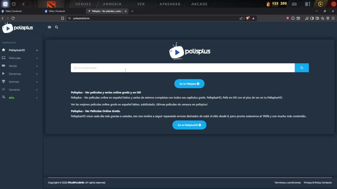Open Terminos y condiciones footer link
This screenshot has width=337, height=189.
[x=288, y=182]
